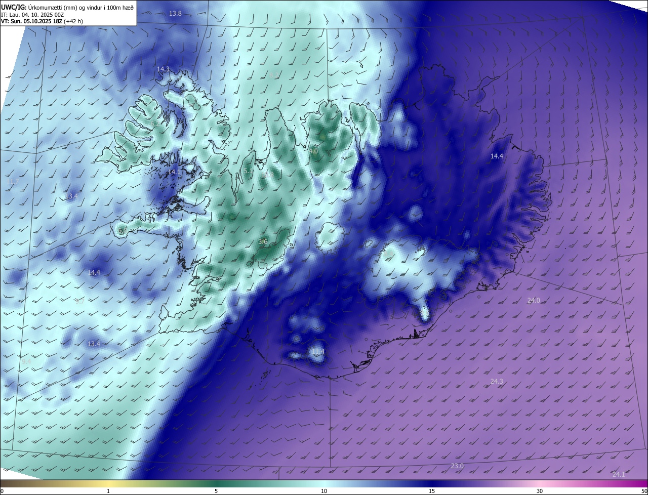The width and height of the screenshot is (648, 495).
Task: Click the colour scale tick label 15
Action: tap(432, 491)
